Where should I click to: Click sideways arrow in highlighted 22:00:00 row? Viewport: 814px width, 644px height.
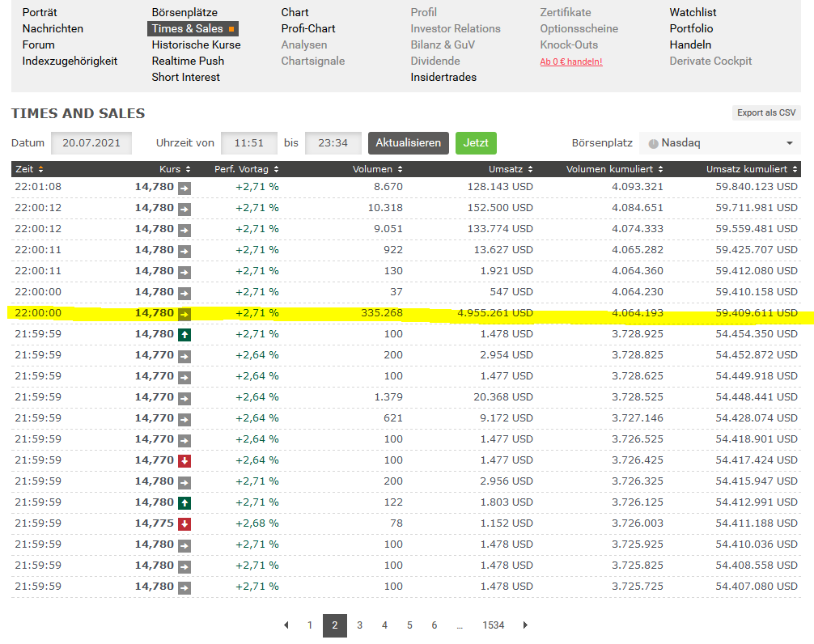(184, 314)
